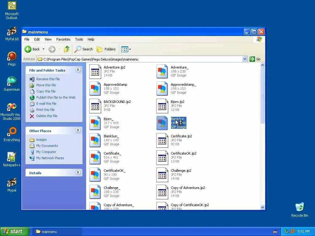Click the file list scroll down arrow
The image size is (315, 236).
(x=262, y=207)
